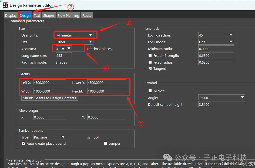Enable the Fixed 45 Length checkbox
This screenshot has width=255, height=168.
pos(150,55)
